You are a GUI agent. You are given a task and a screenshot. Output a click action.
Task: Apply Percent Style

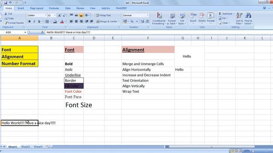[x=132, y=22]
